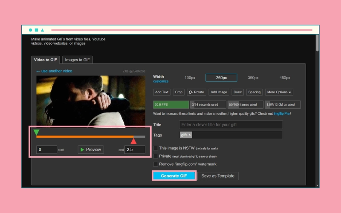The height and width of the screenshot is (213, 341).
Task: Remove the gifs tag with x
Action: (190, 135)
